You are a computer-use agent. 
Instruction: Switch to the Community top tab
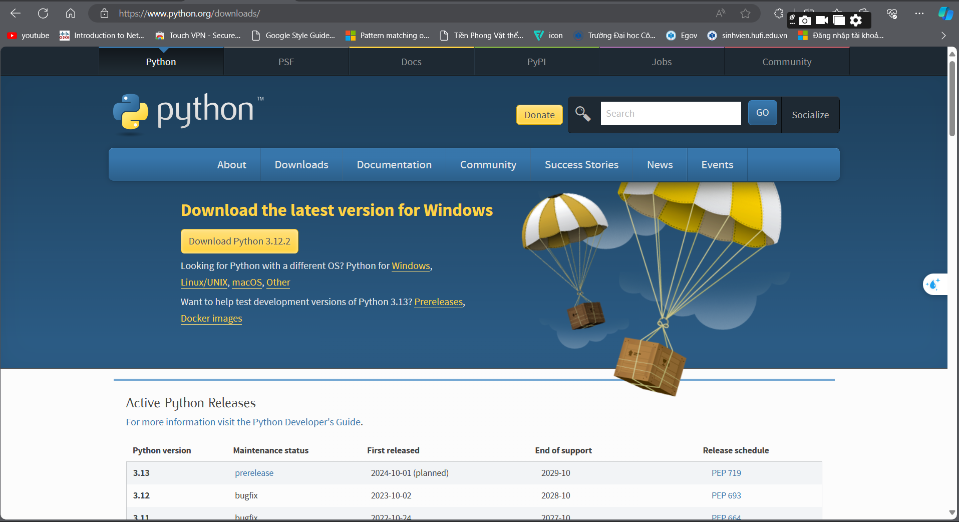tap(787, 62)
